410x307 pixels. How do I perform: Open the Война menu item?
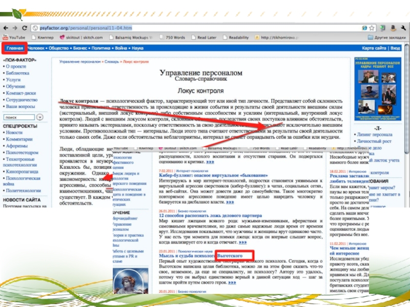(x=121, y=48)
